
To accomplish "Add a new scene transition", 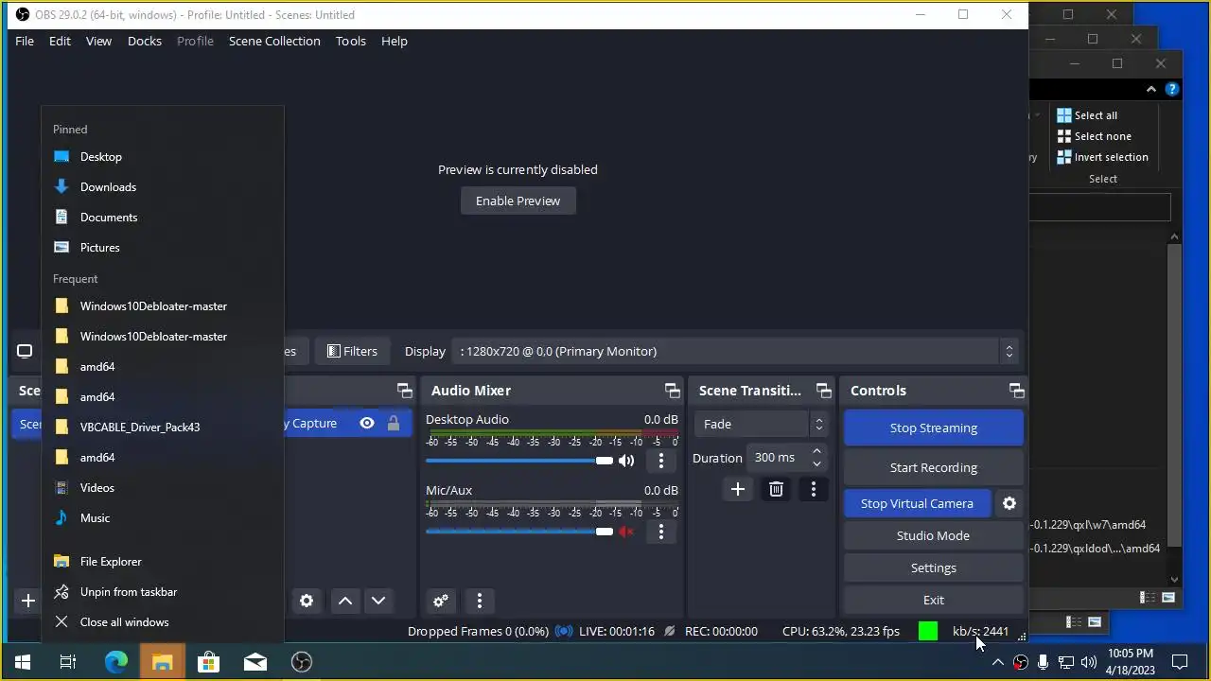I will (x=738, y=489).
